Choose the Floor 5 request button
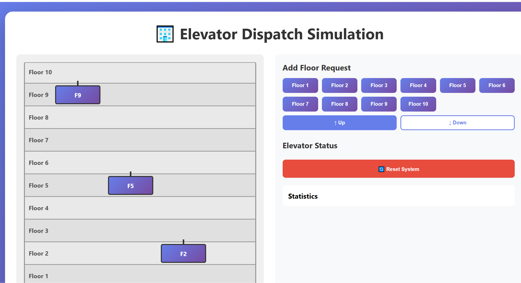Image resolution: width=521 pixels, height=283 pixels. [x=458, y=85]
